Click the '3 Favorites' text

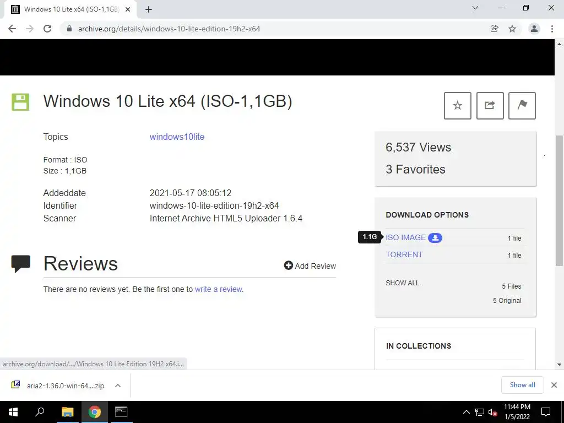(x=415, y=170)
